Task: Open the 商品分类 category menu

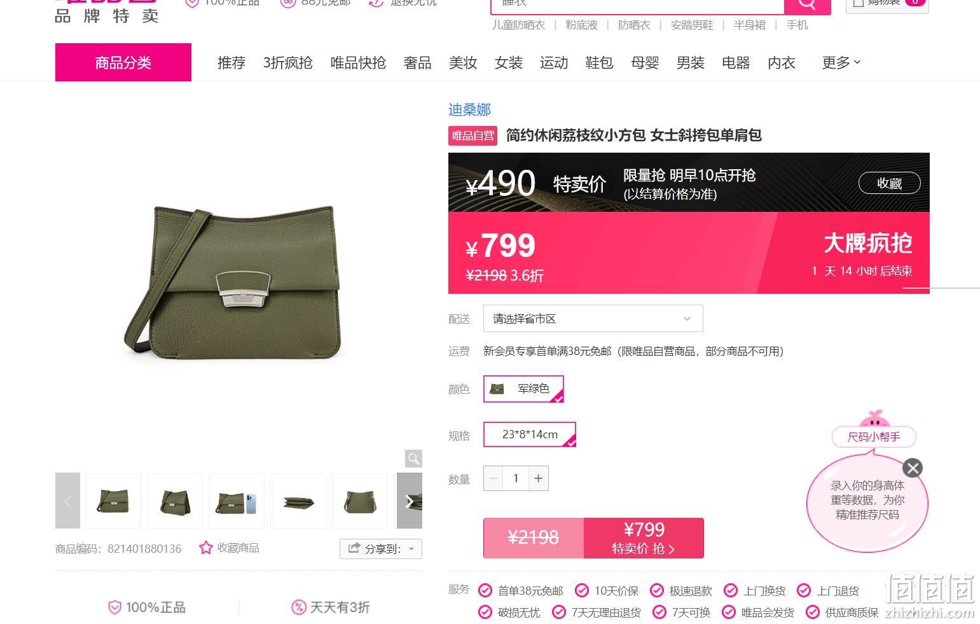Action: [x=123, y=62]
